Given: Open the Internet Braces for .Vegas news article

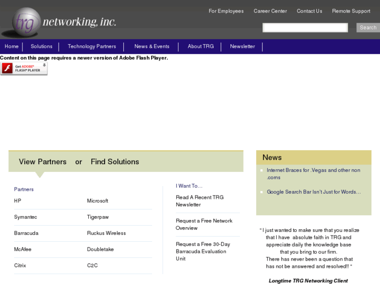Looking at the screenshot, I should (313, 174).
